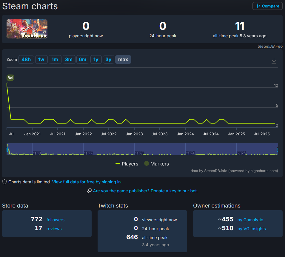
Task: Click the 'Steam charts' heading
Action: click(30, 6)
